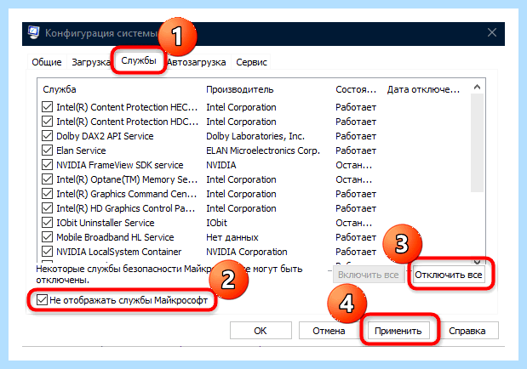Sort by the Производитель column header
527x369 pixels.
(x=239, y=89)
